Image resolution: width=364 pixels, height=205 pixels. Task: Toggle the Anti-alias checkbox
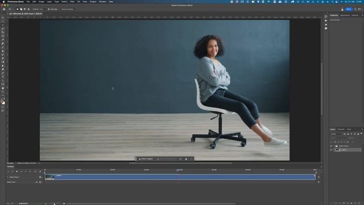[49, 9]
